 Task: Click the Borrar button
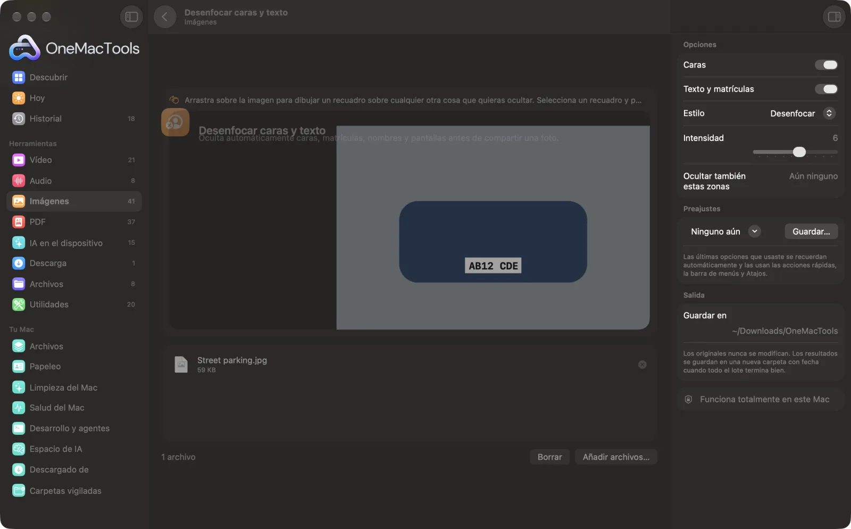pyautogui.click(x=549, y=457)
